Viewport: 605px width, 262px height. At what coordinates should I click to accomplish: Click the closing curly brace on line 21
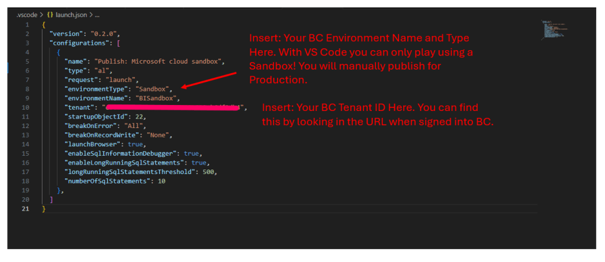44,209
